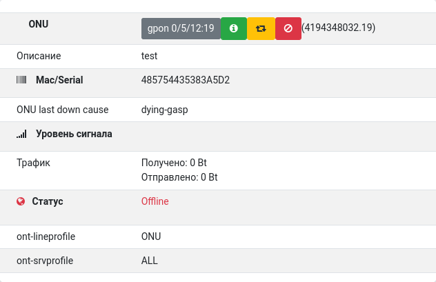Click the 'Получено: 0 Bt' traffic line
The height and width of the screenshot is (282, 436).
click(174, 163)
